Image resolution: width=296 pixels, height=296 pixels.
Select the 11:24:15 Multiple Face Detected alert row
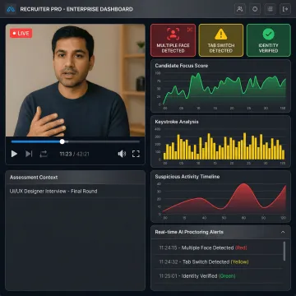[217, 247]
